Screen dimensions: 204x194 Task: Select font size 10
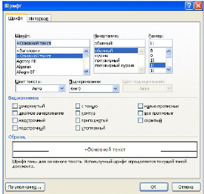[157, 60]
